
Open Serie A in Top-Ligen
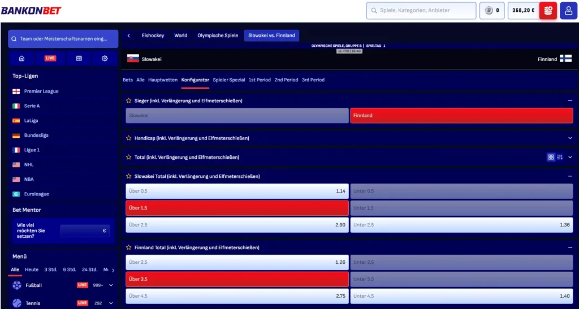32,106
